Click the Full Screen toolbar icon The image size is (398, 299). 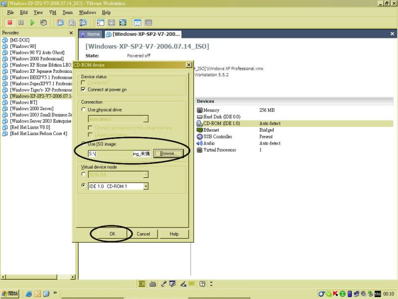[122, 22]
